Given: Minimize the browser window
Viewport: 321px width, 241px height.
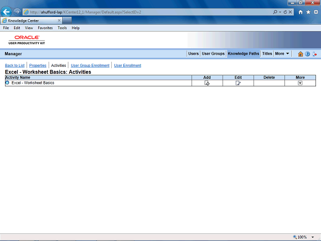Looking at the screenshot, I should (292, 3).
